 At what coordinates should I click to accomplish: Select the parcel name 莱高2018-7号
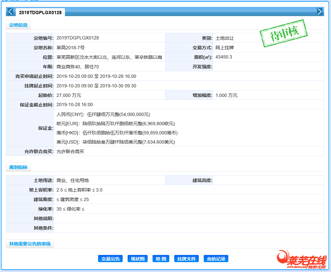coord(71,48)
